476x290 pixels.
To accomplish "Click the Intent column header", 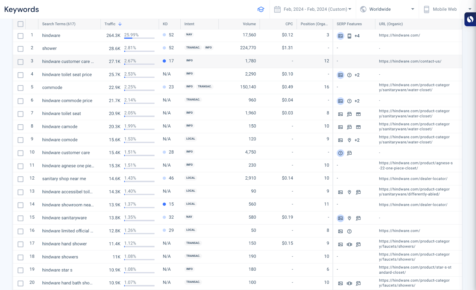I will pos(189,24).
